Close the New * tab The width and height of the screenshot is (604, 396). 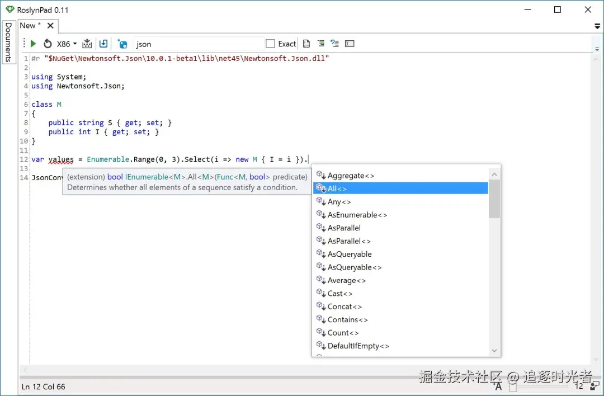pos(50,25)
